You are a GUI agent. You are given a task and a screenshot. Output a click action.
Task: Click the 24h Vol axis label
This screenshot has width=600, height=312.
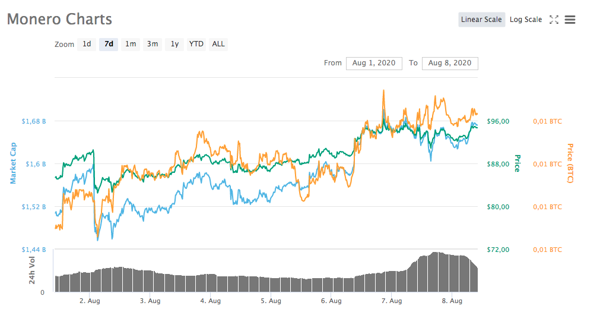click(x=32, y=270)
